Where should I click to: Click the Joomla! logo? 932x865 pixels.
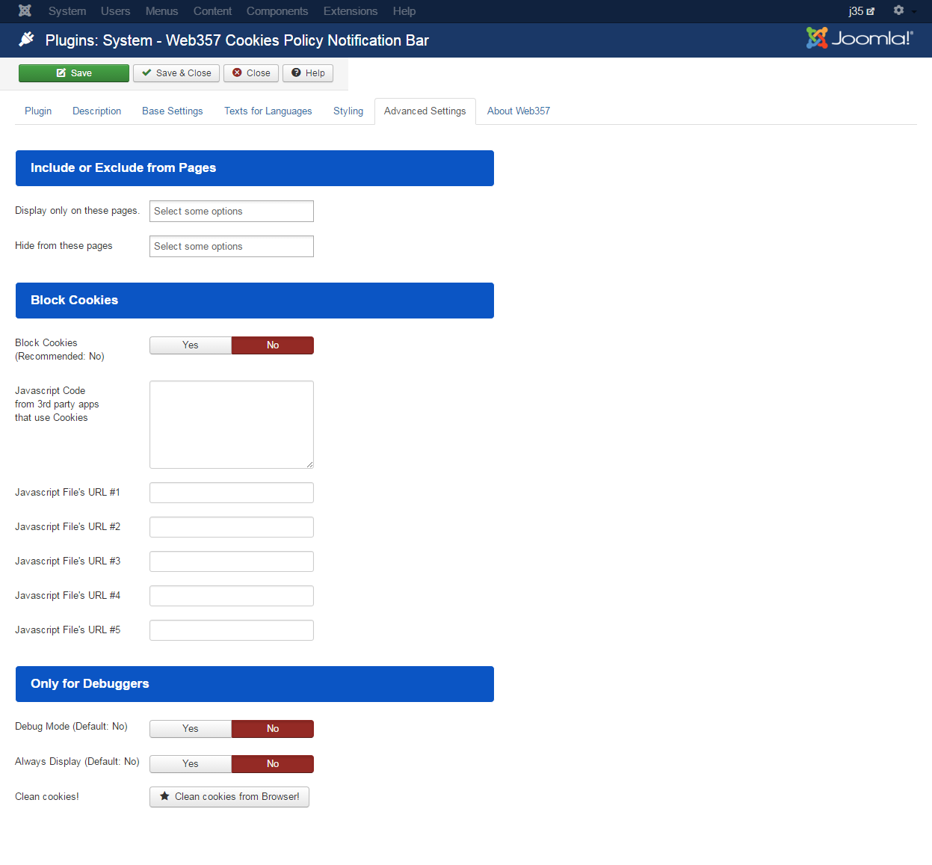click(x=860, y=38)
